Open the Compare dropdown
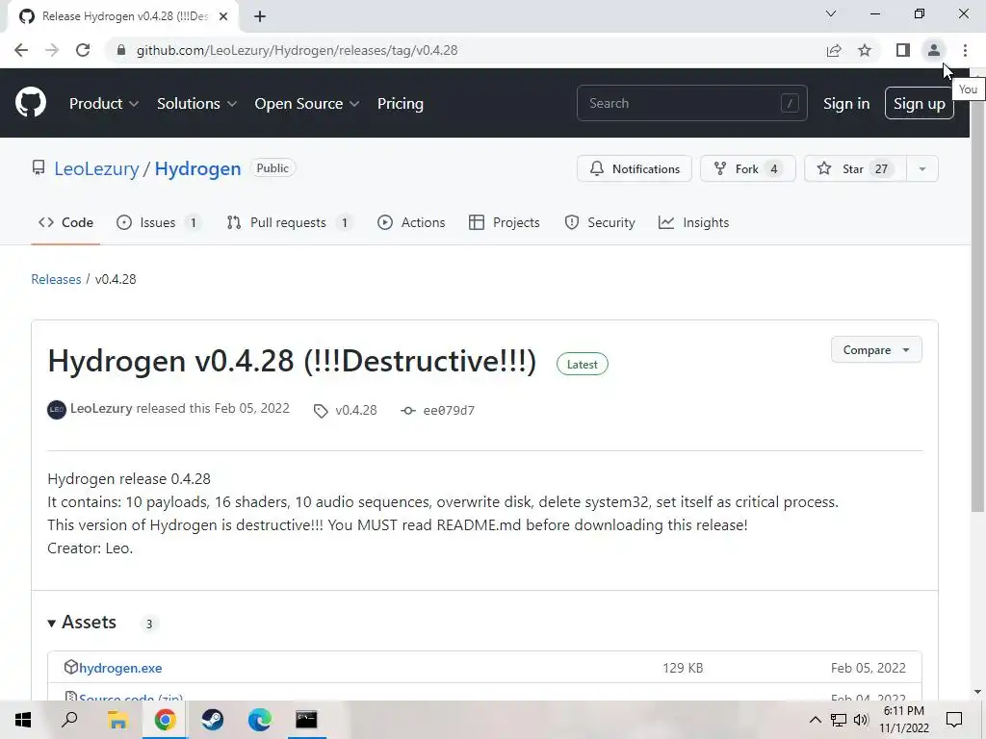986x739 pixels. [876, 350]
